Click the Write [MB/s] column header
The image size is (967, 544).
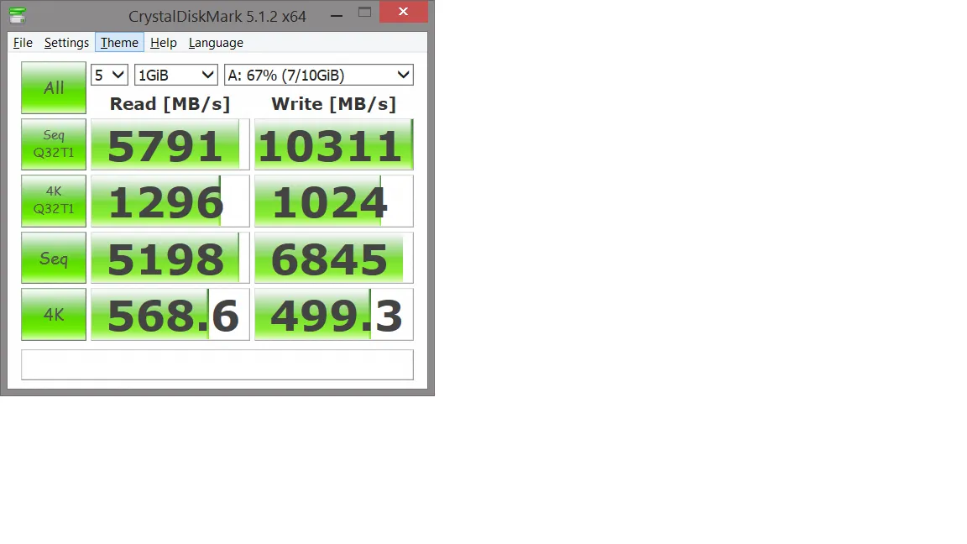[333, 103]
